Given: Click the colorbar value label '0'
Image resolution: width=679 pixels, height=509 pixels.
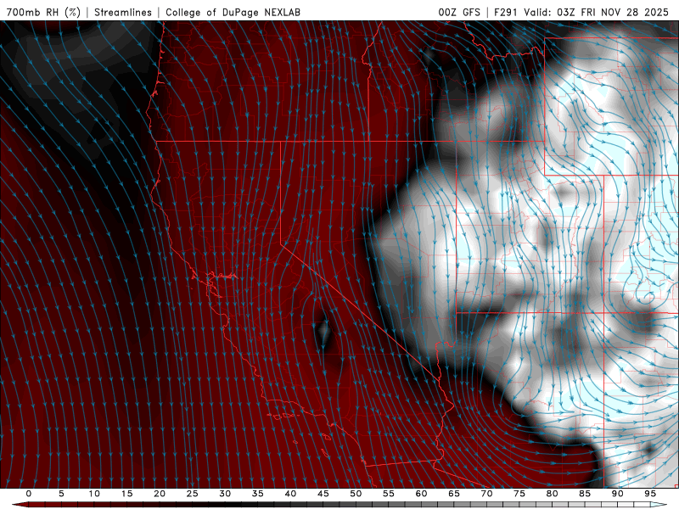Looking at the screenshot, I should point(29,494).
